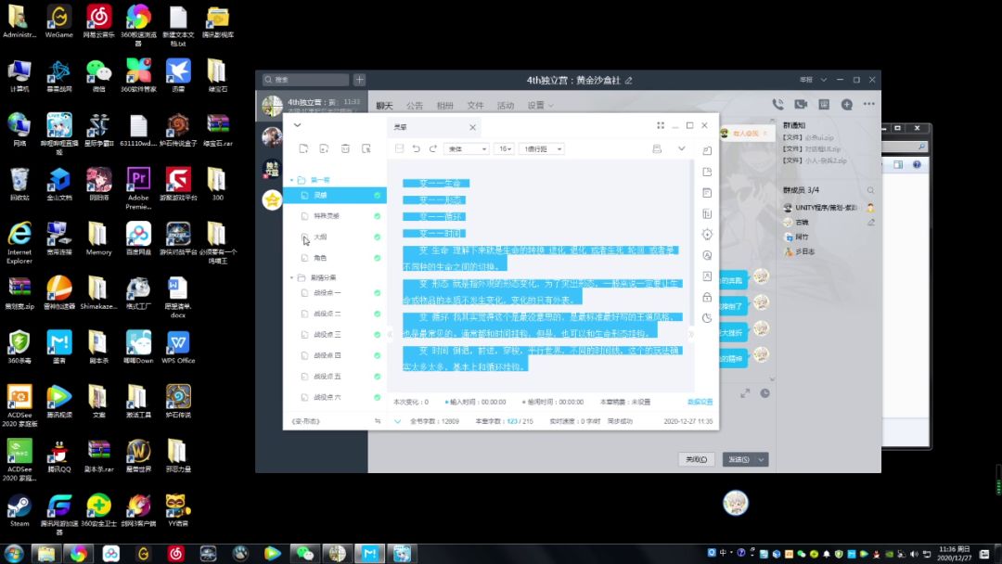Click the green check beside 大纲
This screenshot has width=1002, height=564.
[x=377, y=237]
